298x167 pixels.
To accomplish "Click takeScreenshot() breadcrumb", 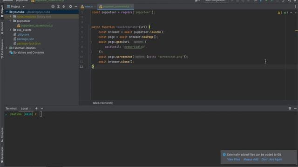I will click(103, 103).
